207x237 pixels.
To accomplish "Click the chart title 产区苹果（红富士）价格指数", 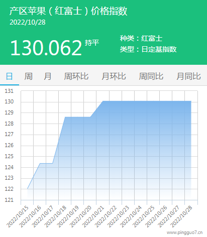I will [x=68, y=11].
